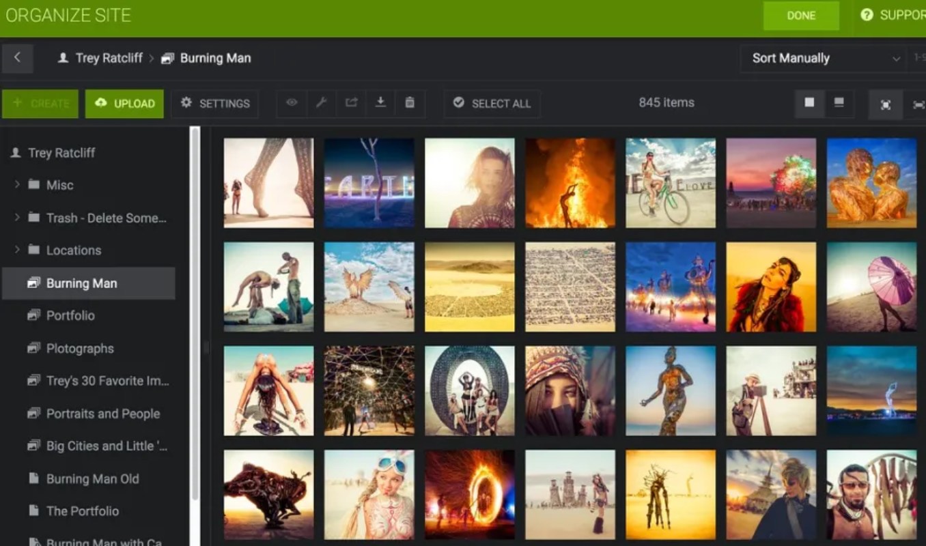Go back with the left chevron button
This screenshot has height=546, width=926.
(x=18, y=58)
